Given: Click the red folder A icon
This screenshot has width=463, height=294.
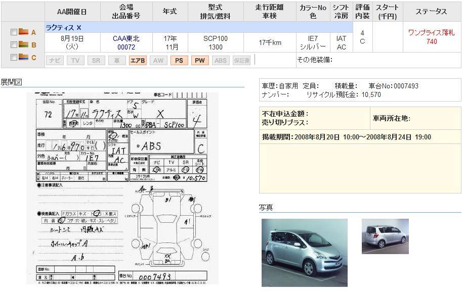Looking at the screenshot, I should coord(23,31).
